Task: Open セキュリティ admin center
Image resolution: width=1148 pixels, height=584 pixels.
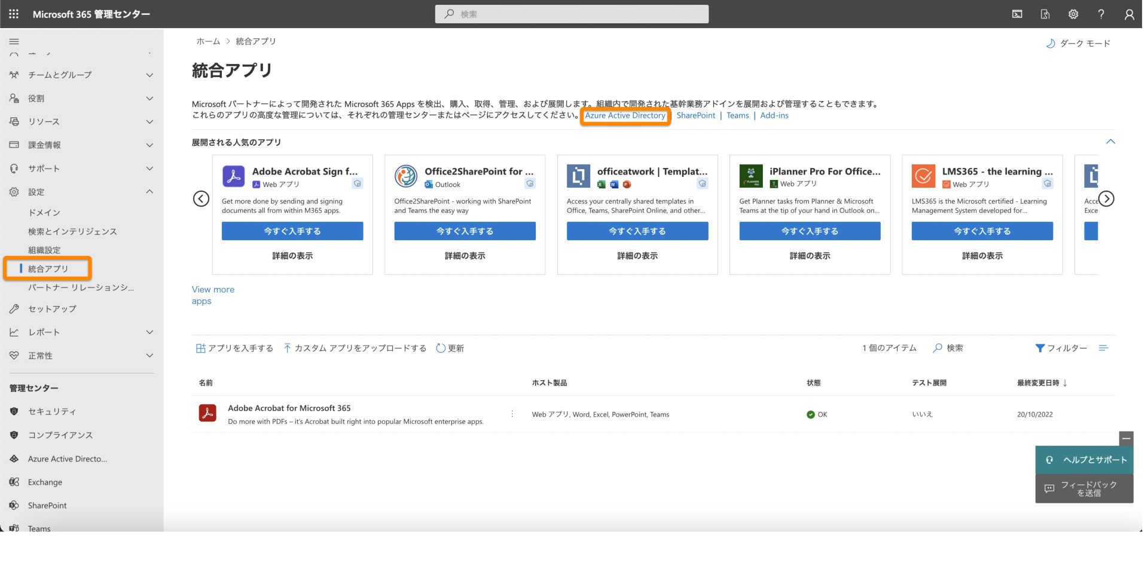Action: (52, 412)
